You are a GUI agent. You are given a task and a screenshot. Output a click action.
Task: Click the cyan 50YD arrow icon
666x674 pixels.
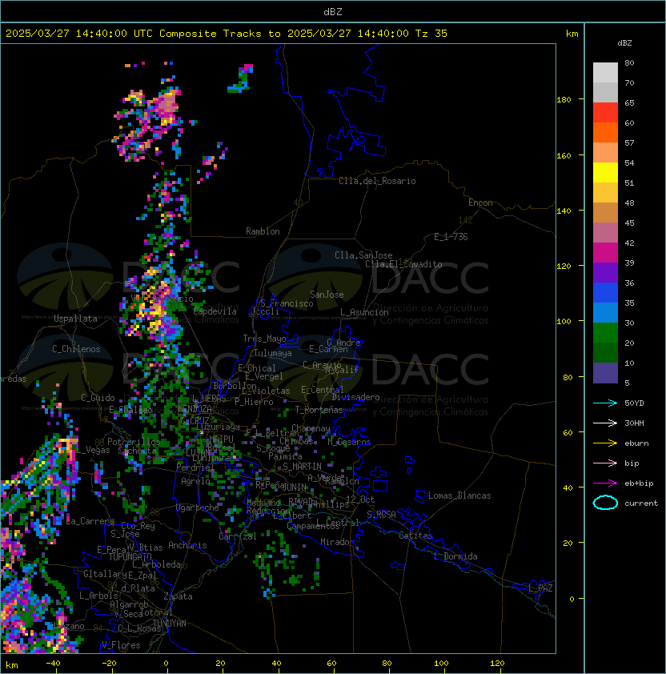(605, 403)
